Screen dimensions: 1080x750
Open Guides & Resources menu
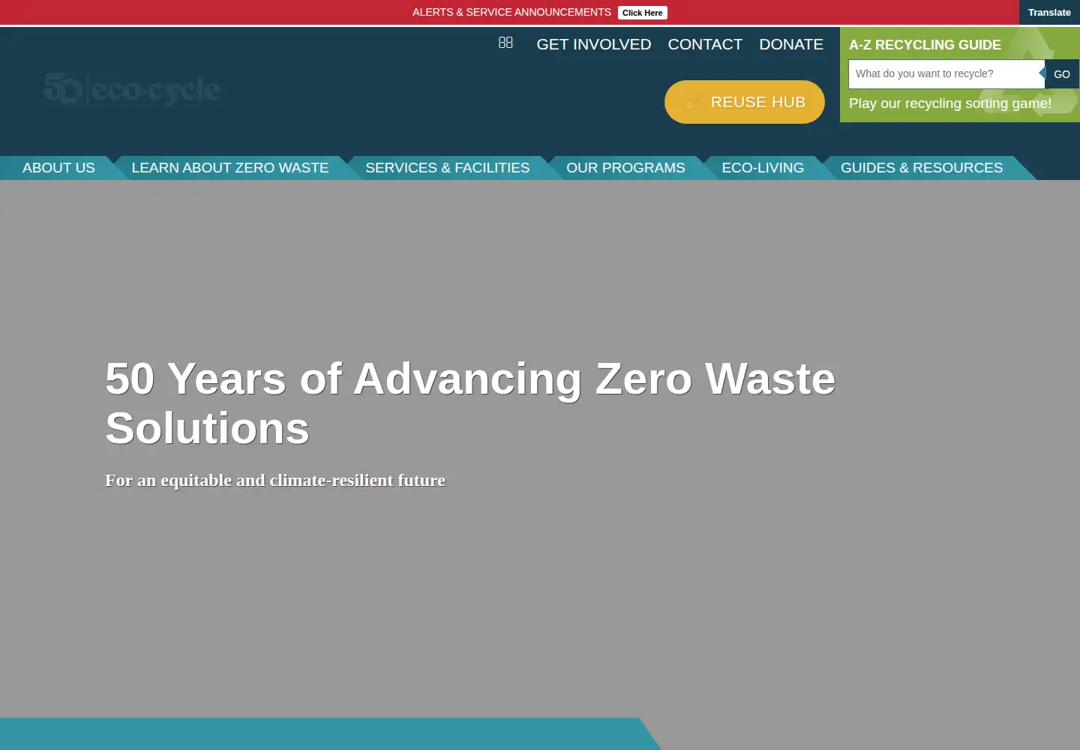click(x=922, y=168)
